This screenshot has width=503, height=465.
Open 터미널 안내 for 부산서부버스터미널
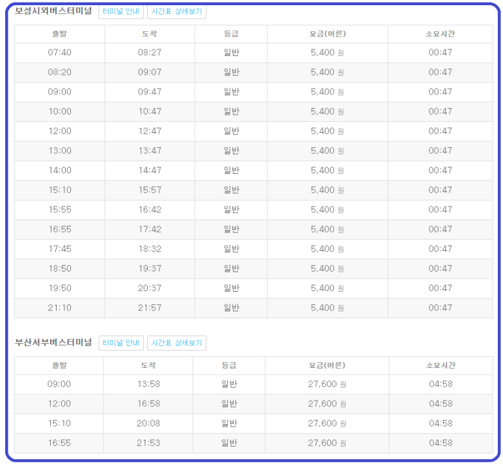(x=121, y=343)
